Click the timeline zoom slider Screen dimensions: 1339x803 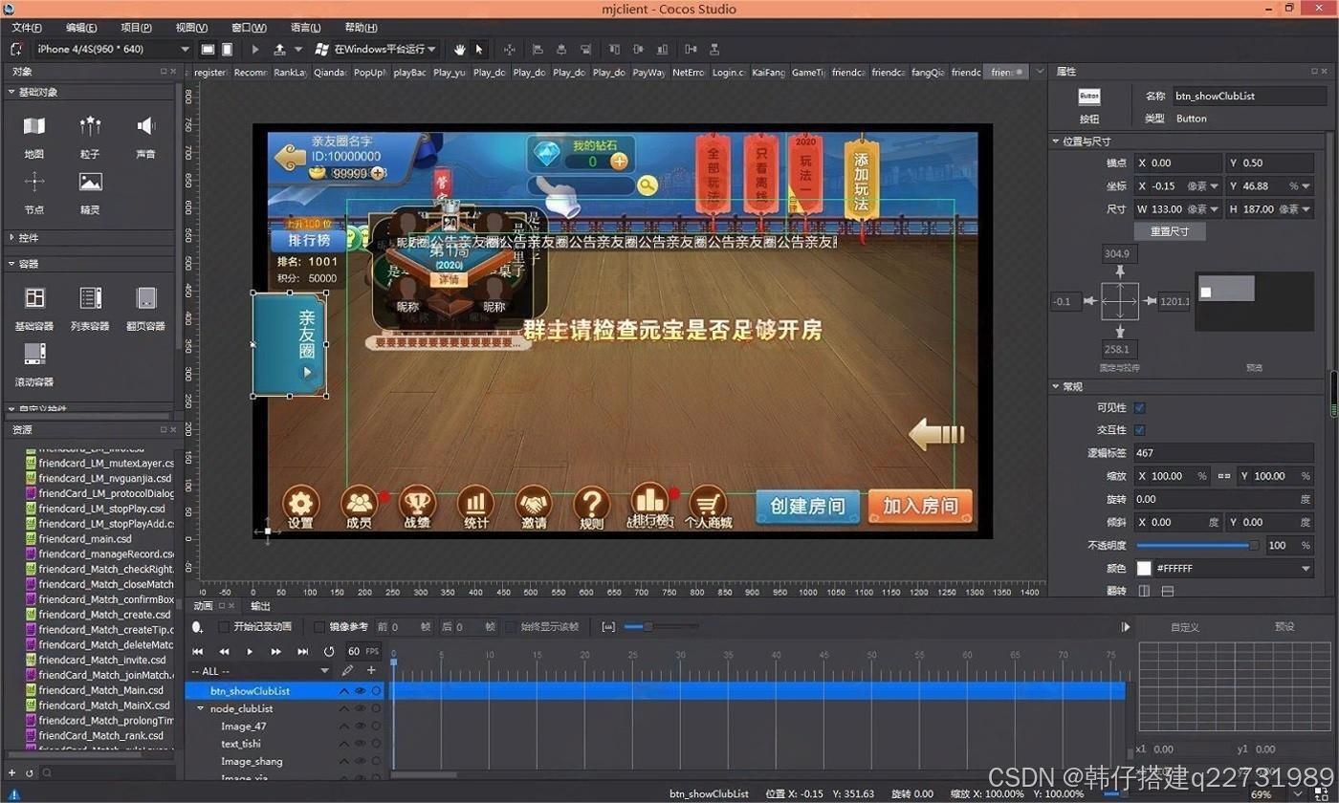point(664,627)
